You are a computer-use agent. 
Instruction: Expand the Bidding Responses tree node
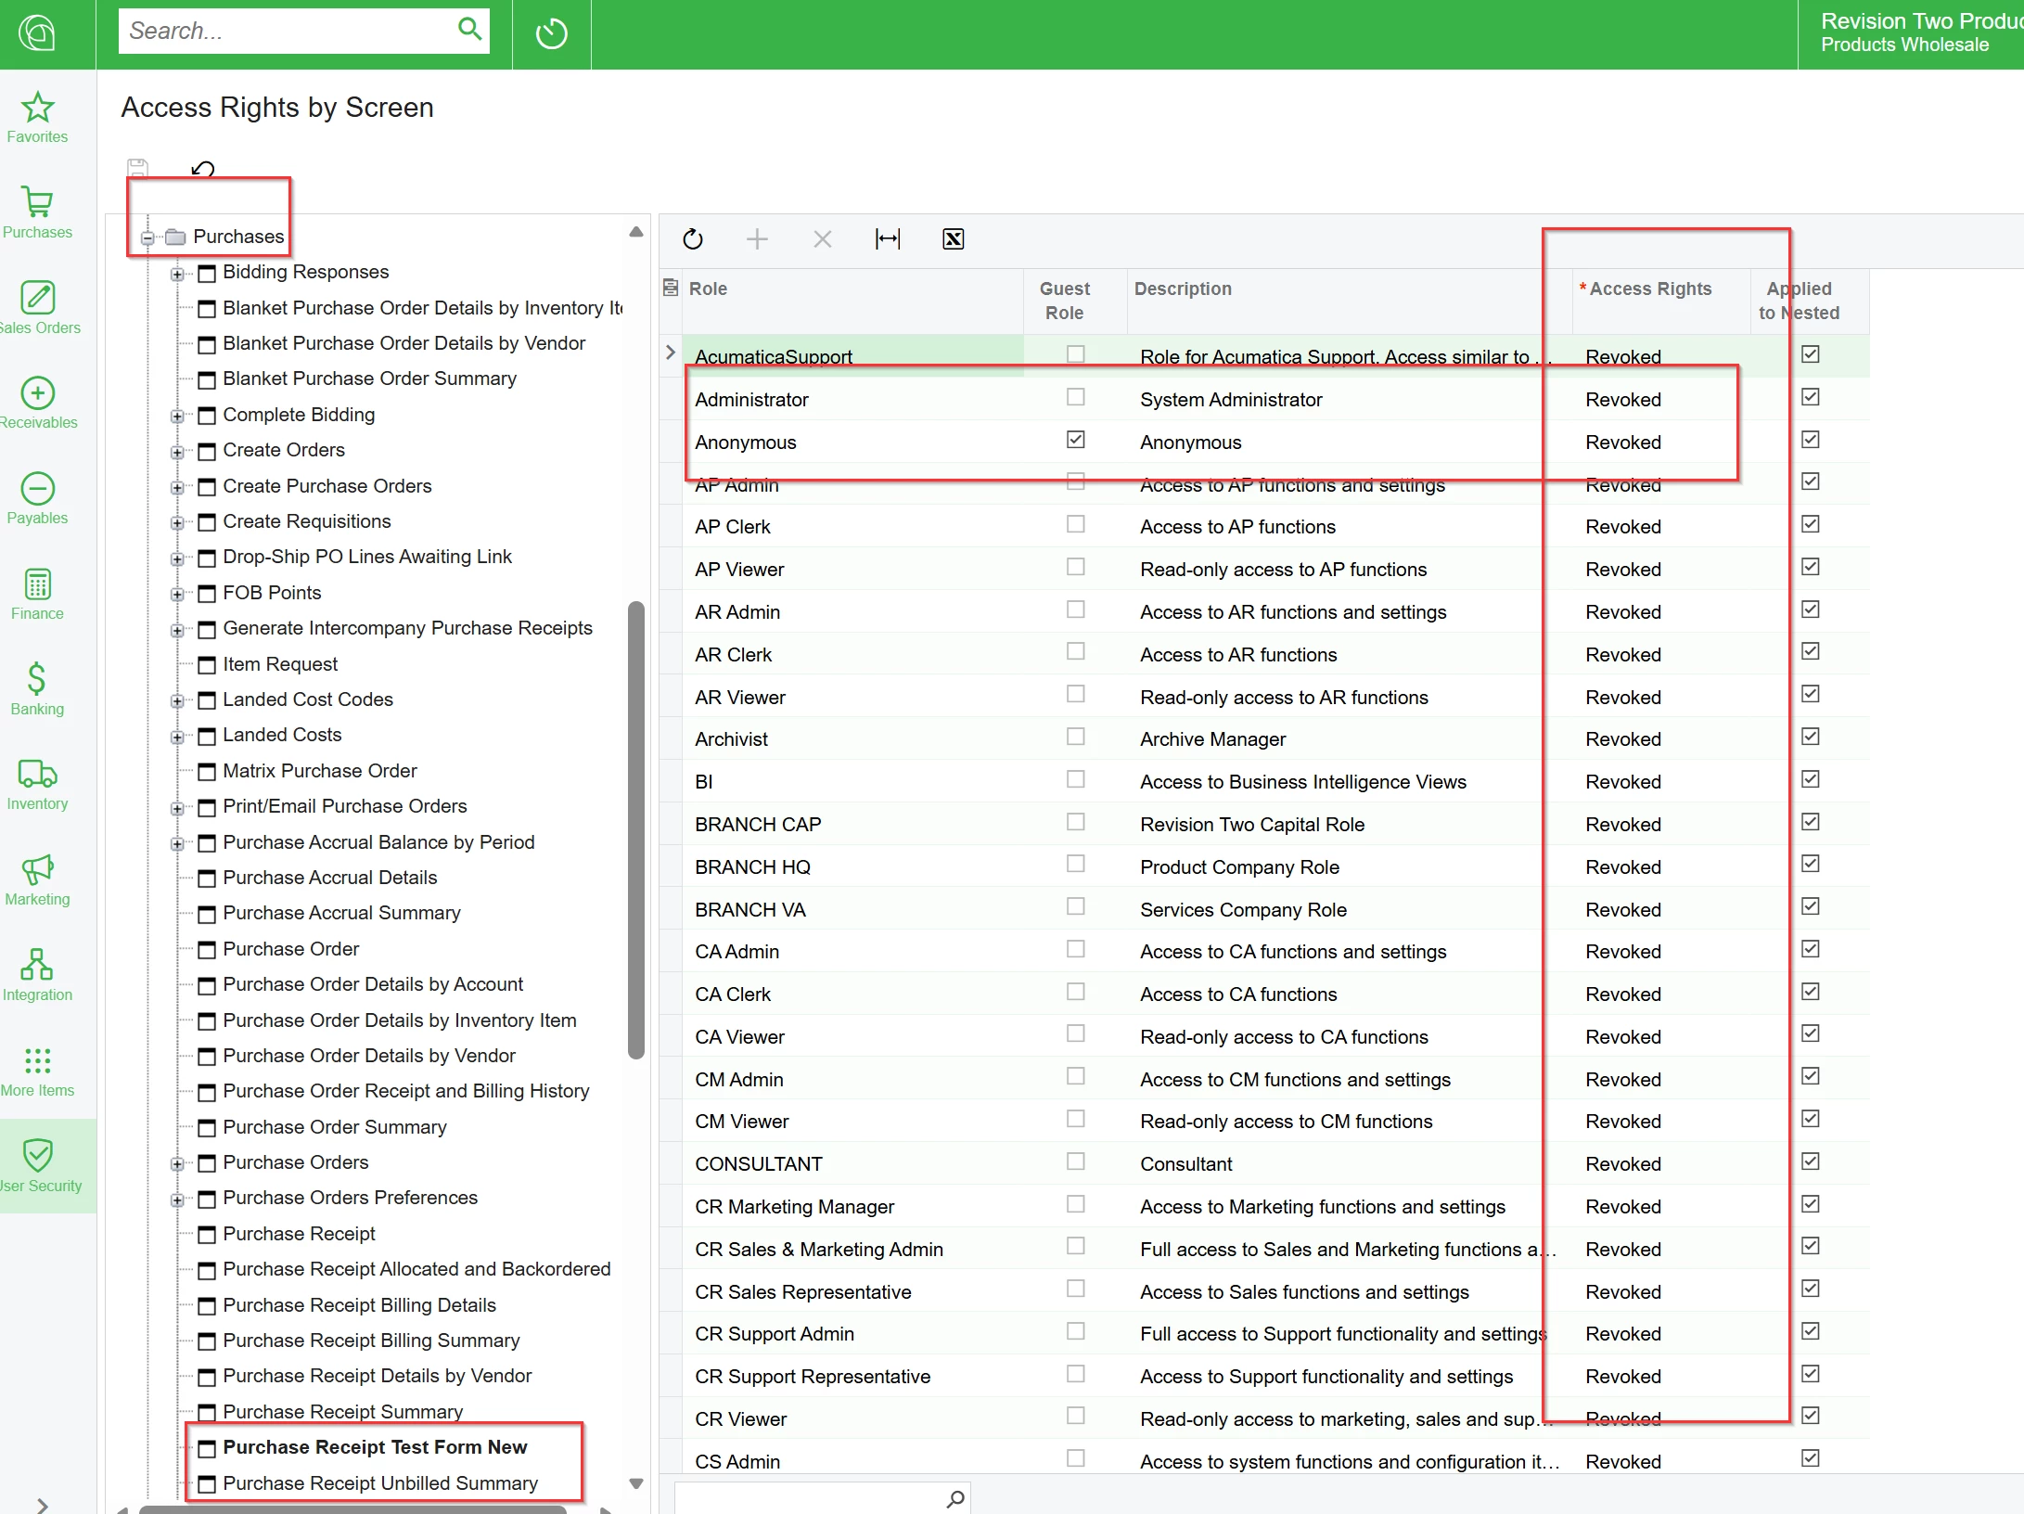[177, 274]
